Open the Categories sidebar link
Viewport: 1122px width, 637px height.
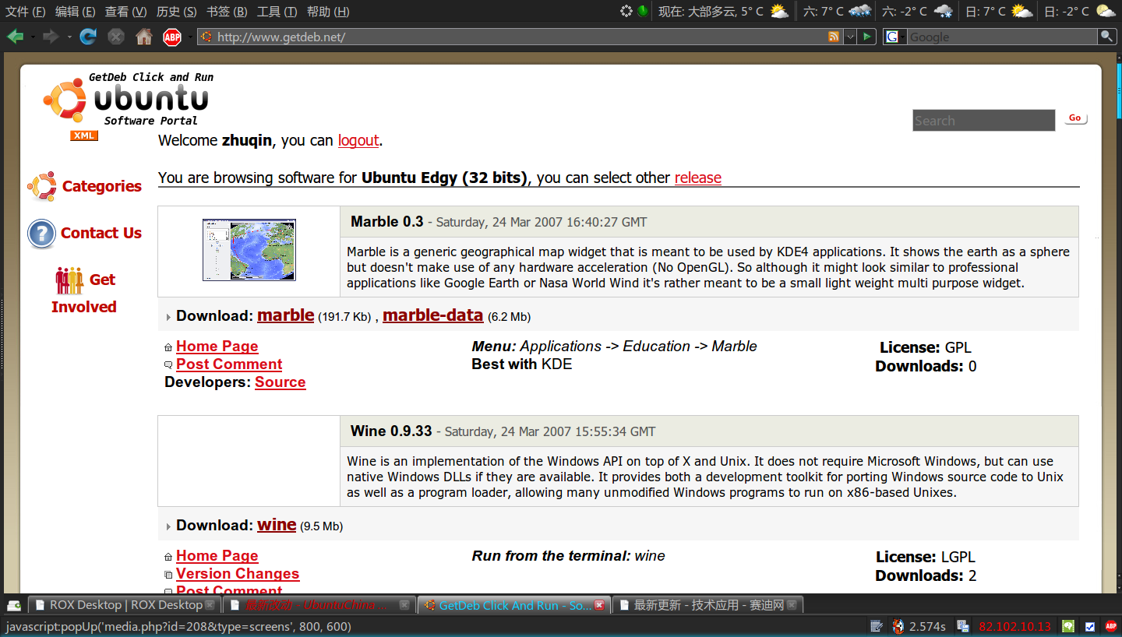(x=102, y=186)
